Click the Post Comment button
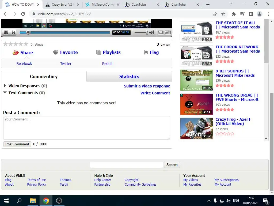The width and height of the screenshot is (274, 206). (x=17, y=144)
